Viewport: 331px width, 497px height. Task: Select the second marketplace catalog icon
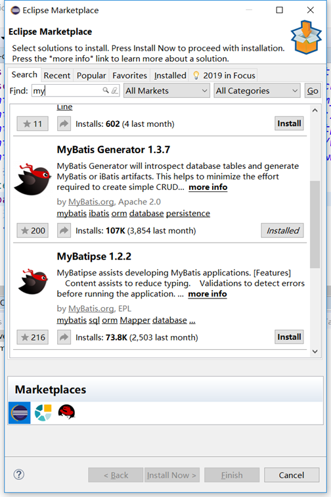[43, 413]
